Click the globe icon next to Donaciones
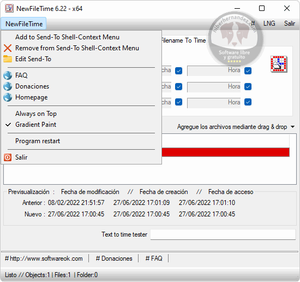The height and width of the screenshot is (282, 300). click(x=8, y=86)
